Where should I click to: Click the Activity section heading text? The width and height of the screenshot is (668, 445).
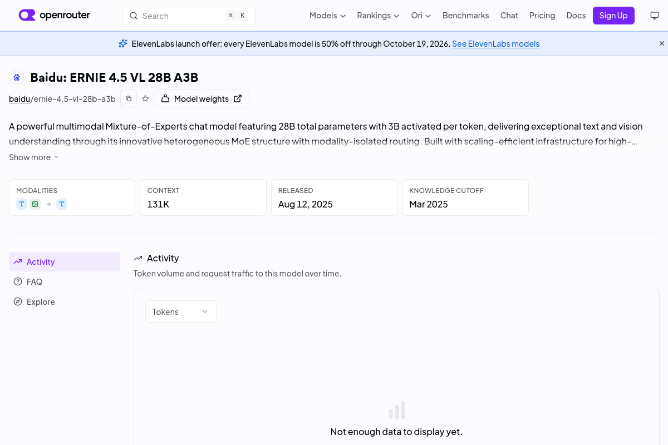pyautogui.click(x=163, y=258)
